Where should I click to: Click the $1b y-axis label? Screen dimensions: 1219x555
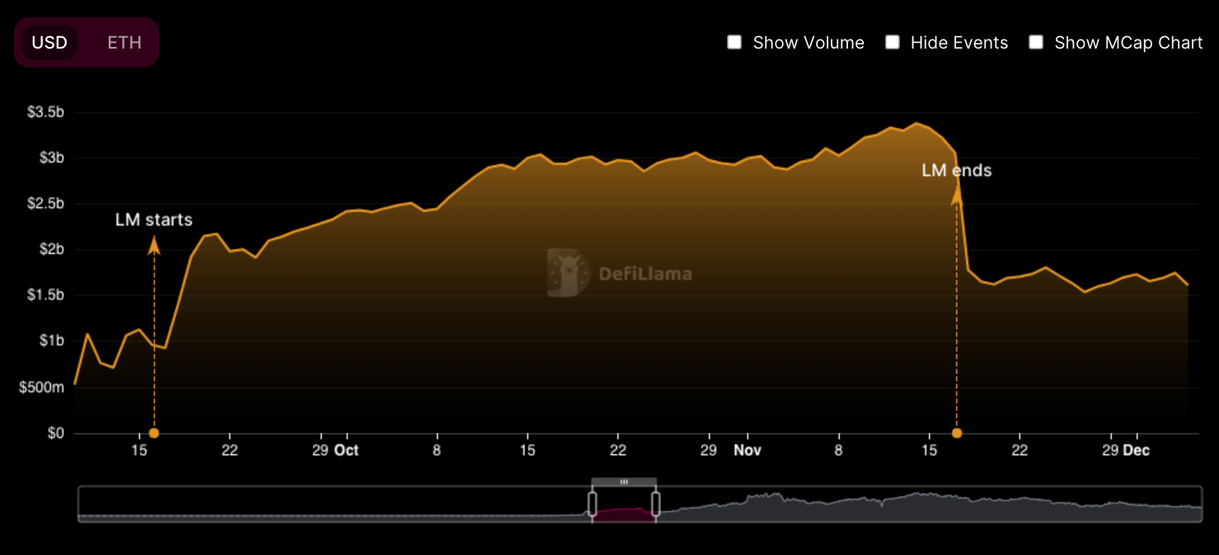(51, 341)
